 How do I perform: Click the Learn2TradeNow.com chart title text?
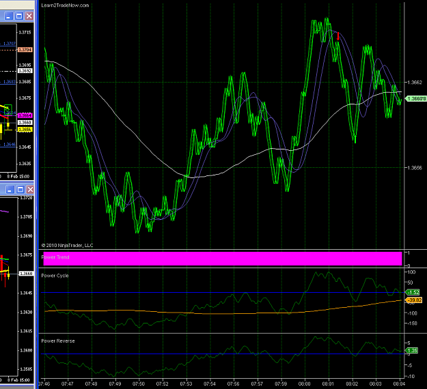pos(65,5)
